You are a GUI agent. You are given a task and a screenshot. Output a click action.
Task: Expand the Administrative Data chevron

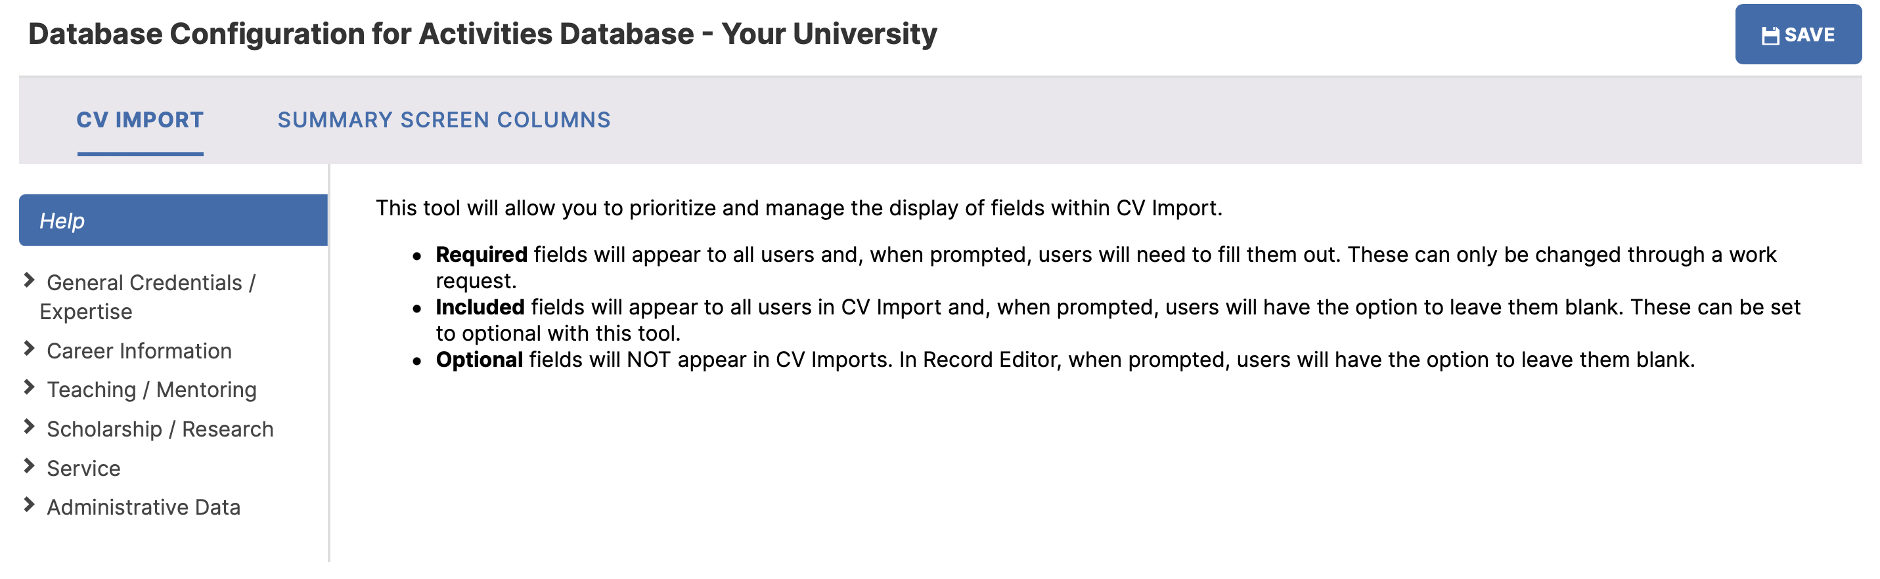(x=29, y=505)
